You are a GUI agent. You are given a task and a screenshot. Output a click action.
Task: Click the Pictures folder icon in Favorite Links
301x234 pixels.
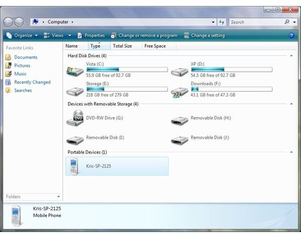coord(8,65)
